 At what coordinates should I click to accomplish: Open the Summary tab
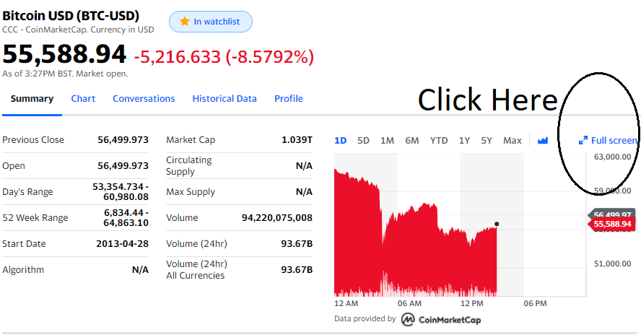pos(32,99)
